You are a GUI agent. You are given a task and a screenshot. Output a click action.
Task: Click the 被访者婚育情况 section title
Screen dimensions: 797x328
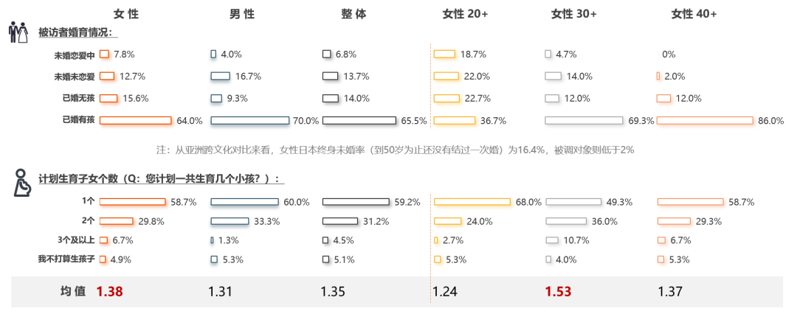tap(78, 32)
